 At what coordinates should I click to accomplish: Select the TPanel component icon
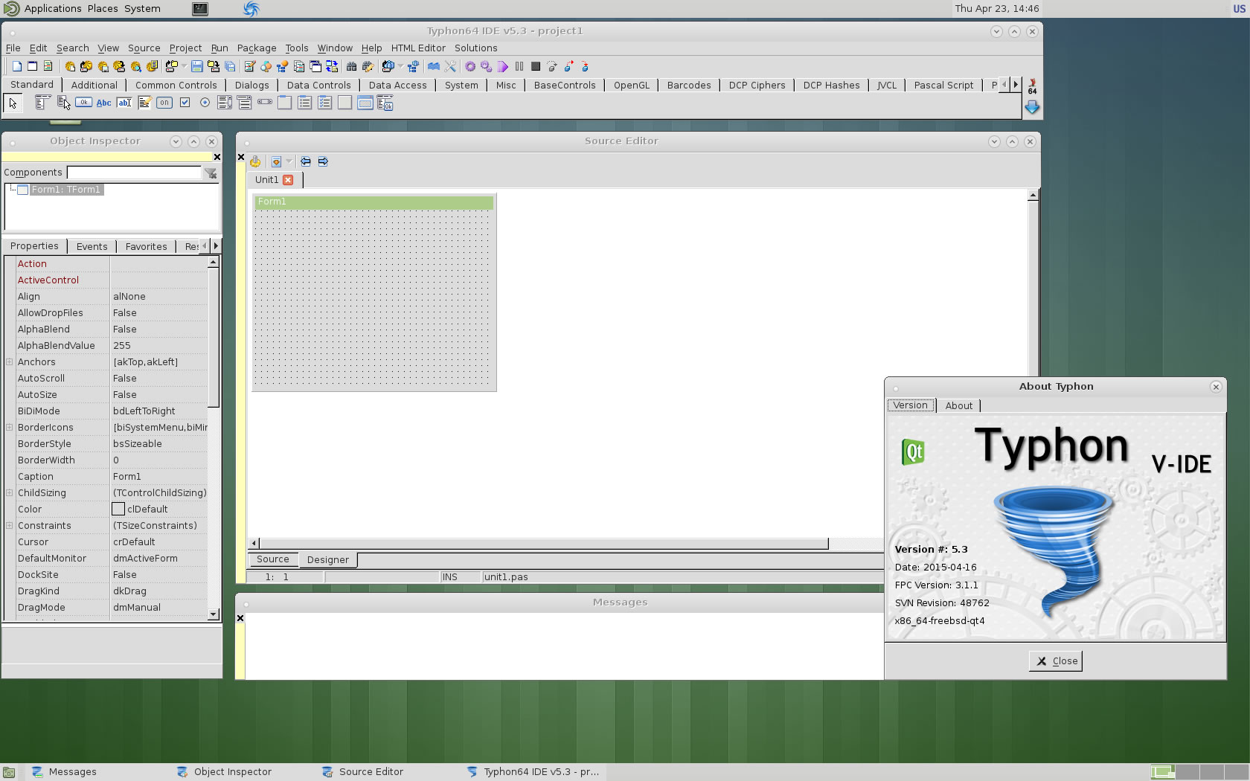pyautogui.click(x=344, y=103)
